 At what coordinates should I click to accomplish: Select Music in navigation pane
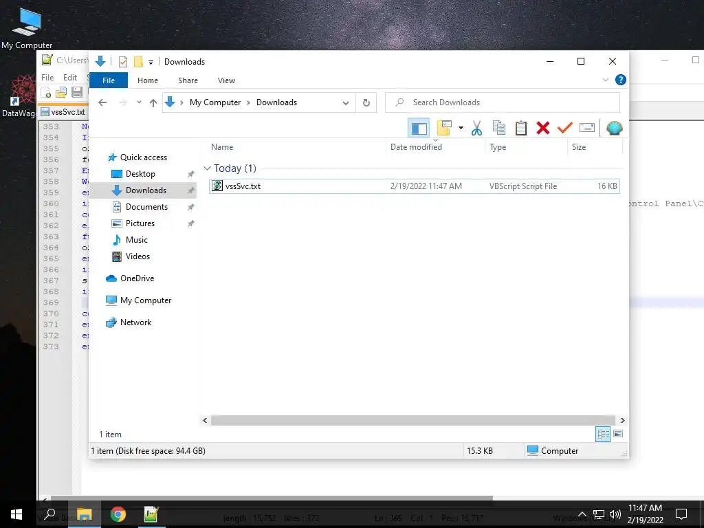[137, 240]
